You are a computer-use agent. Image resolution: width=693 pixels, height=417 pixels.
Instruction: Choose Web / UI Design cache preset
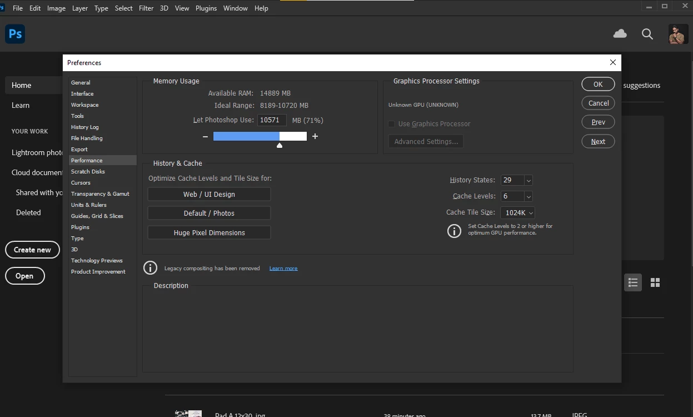(x=209, y=194)
